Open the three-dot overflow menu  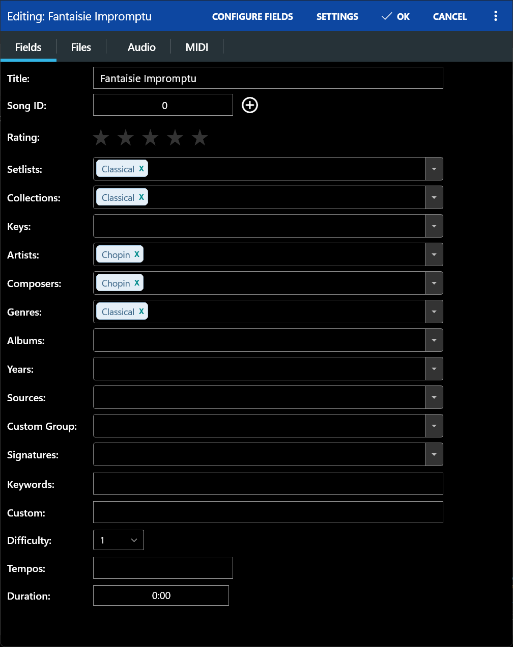point(495,16)
